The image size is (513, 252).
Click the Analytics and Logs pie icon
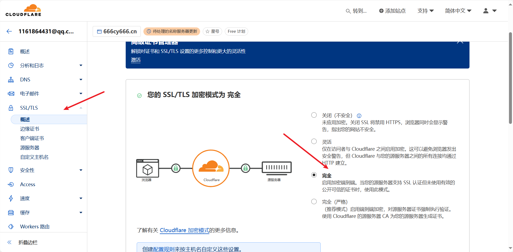coord(11,65)
